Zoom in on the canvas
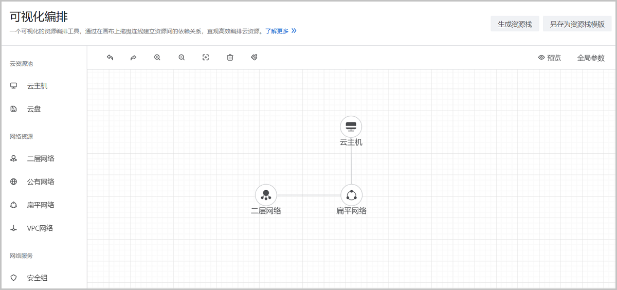 point(157,58)
